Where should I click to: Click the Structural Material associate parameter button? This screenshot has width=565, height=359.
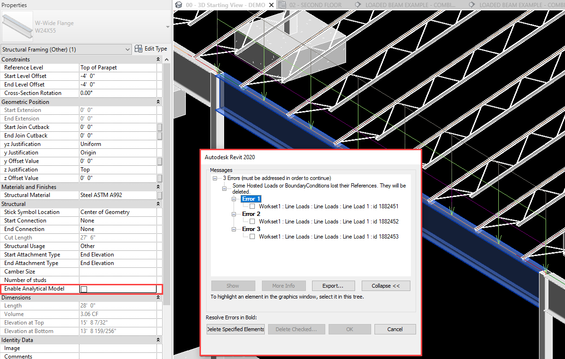tap(160, 195)
